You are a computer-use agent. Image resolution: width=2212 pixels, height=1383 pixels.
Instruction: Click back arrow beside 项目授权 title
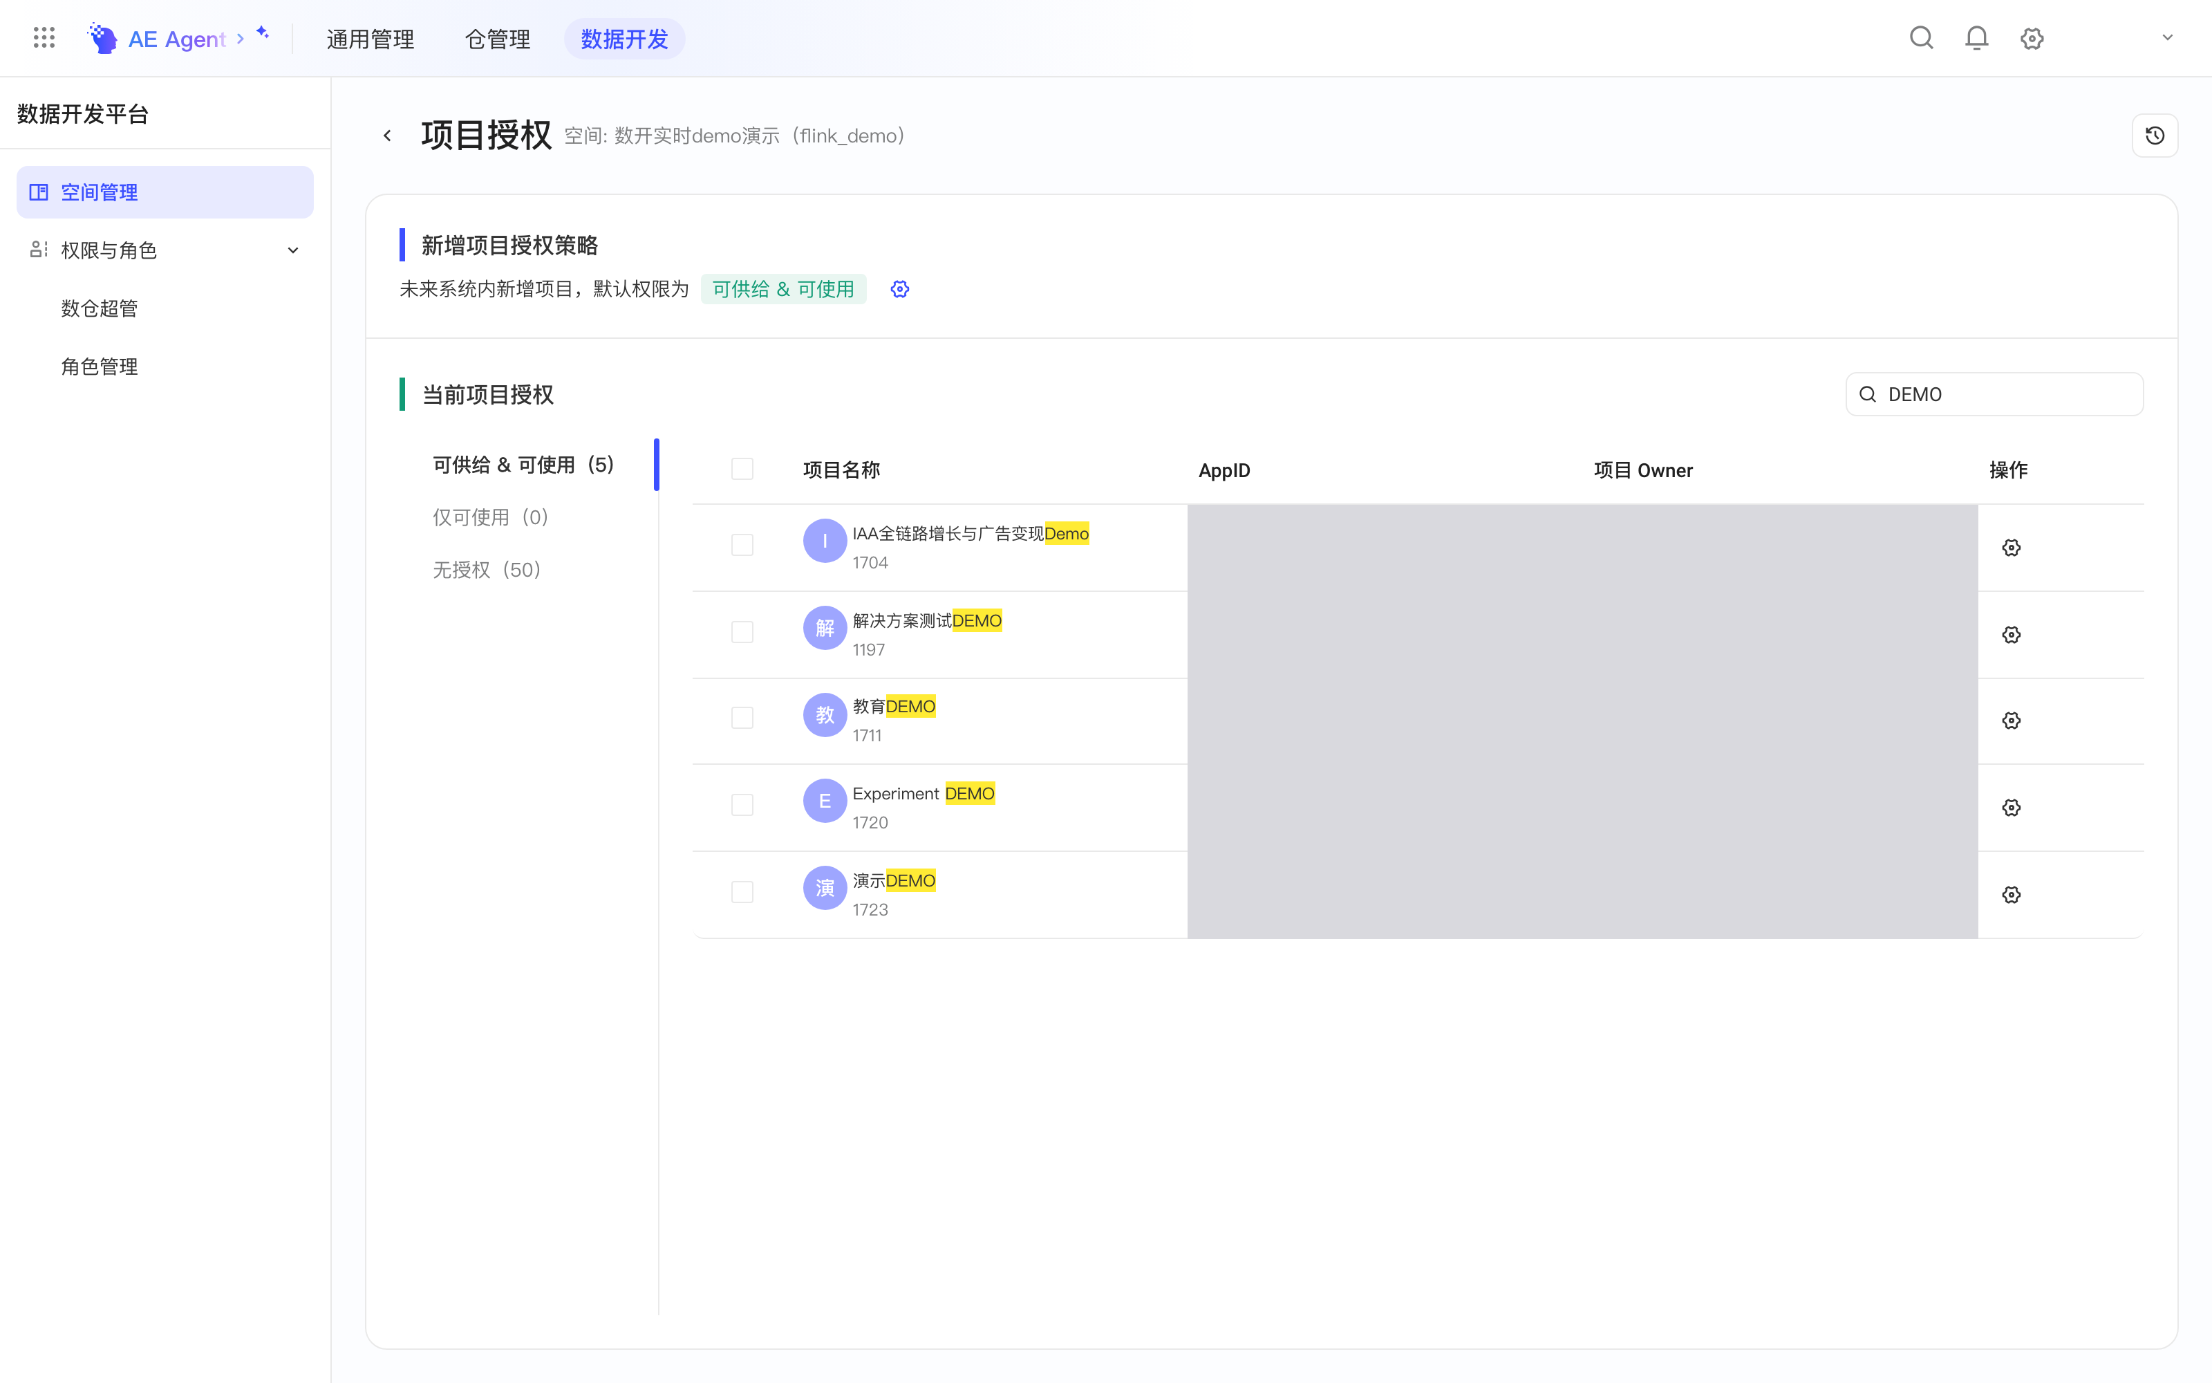[x=388, y=136]
